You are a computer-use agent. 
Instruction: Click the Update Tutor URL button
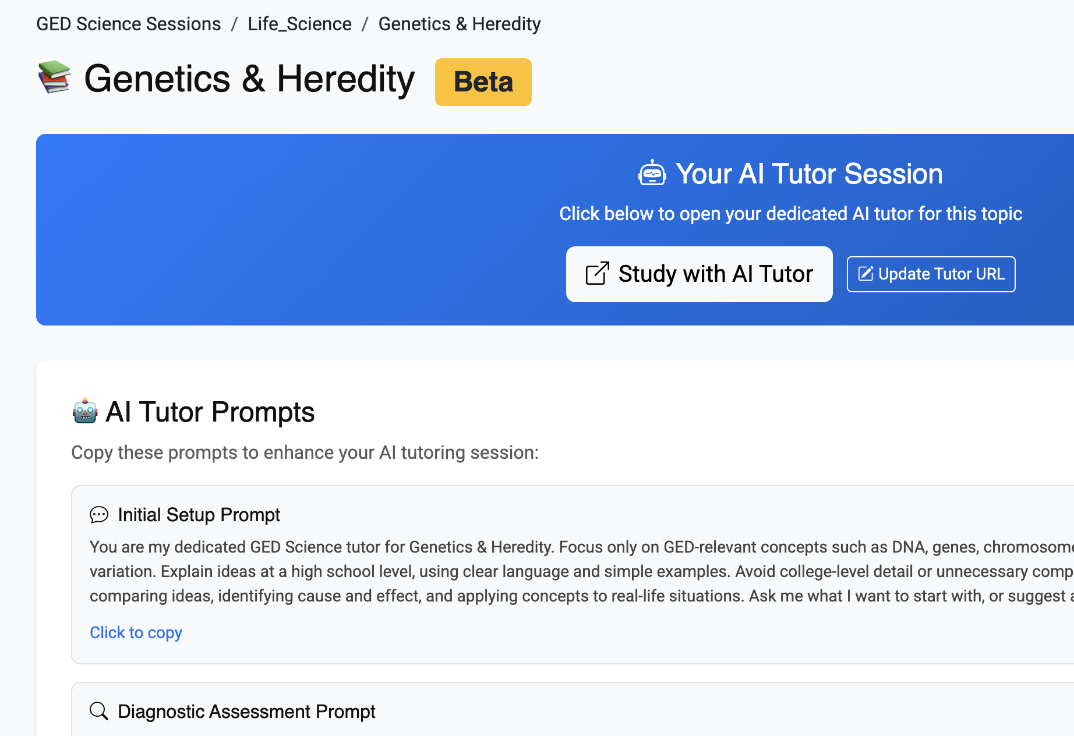931,274
